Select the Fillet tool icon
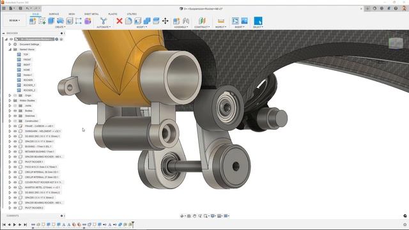This screenshot has width=409, height=230. pyautogui.click(x=128, y=21)
